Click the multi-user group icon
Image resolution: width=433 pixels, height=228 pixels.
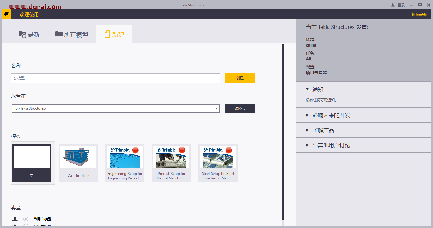15,226
